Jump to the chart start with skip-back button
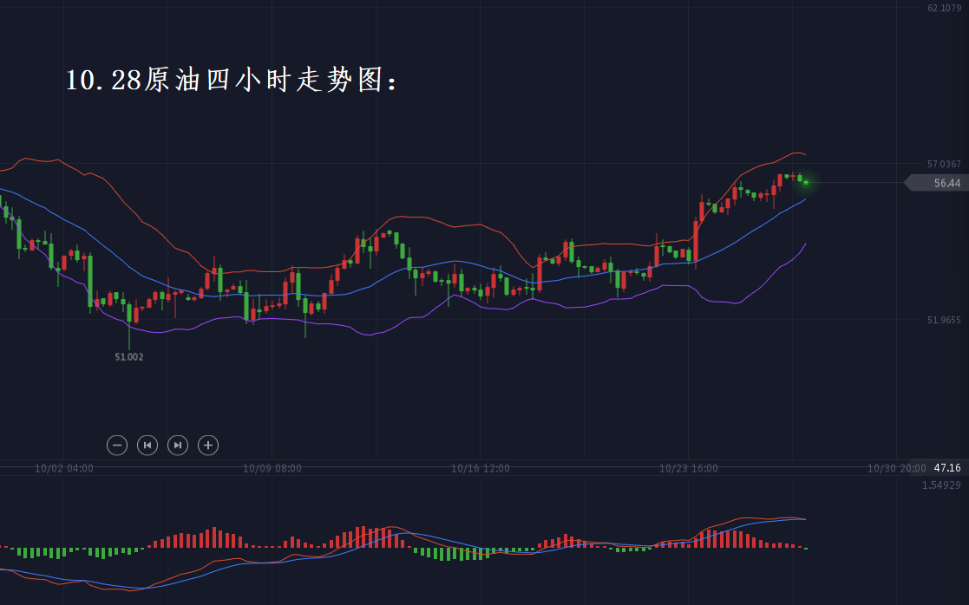The height and width of the screenshot is (605, 969). click(x=147, y=446)
